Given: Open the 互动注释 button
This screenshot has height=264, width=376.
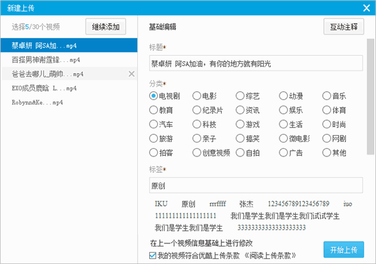Looking at the screenshot, I should [x=343, y=26].
